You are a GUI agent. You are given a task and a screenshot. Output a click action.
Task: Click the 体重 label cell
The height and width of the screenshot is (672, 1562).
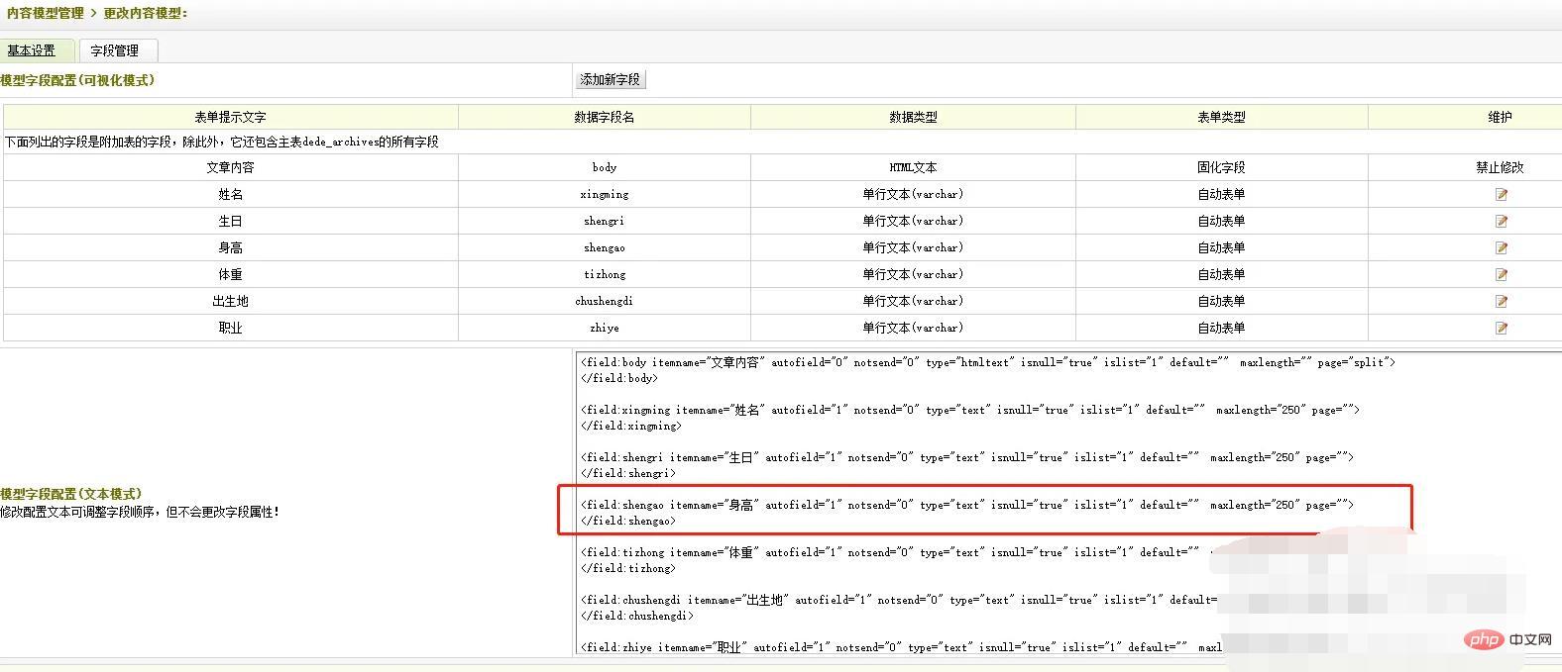pyautogui.click(x=230, y=274)
